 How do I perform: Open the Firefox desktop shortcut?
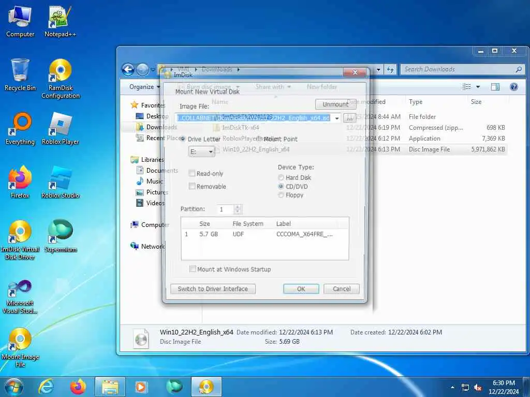[x=20, y=182]
